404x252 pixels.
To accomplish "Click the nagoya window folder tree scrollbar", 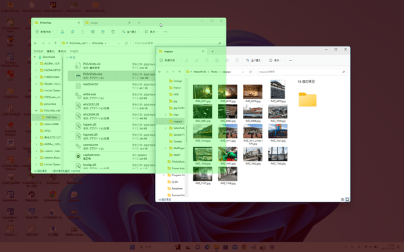I will tap(187, 134).
